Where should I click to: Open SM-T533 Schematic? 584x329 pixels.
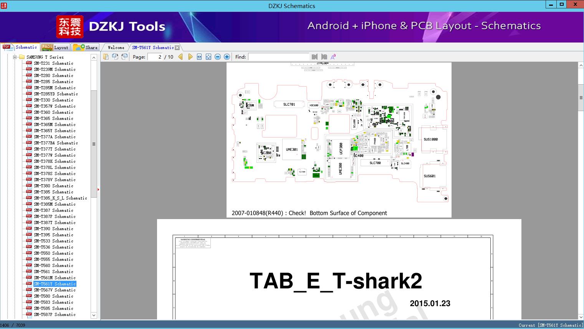(x=53, y=241)
